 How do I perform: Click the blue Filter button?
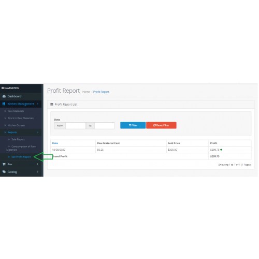133,125
